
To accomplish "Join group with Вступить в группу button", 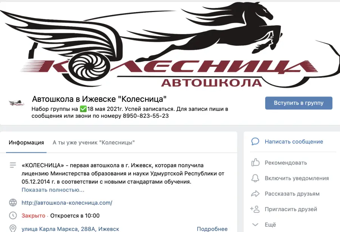I will pos(298,103).
